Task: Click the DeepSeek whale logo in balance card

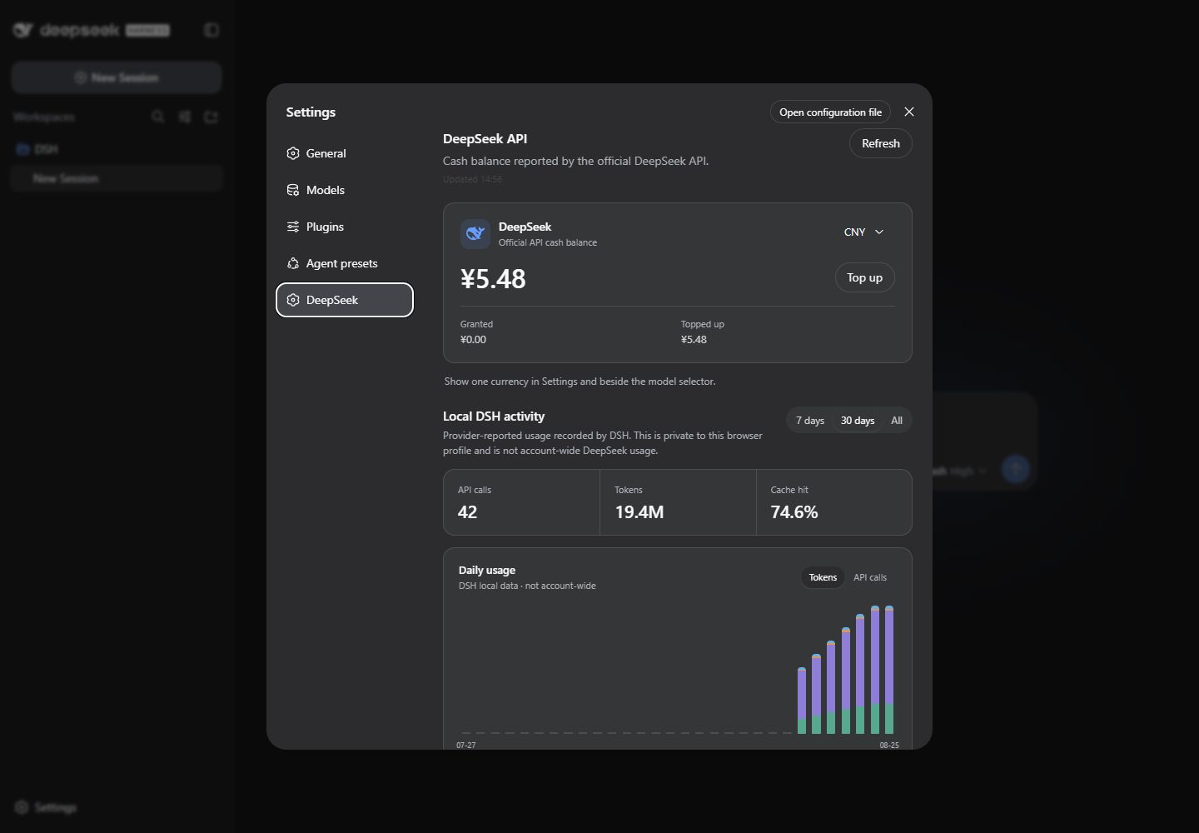Action: coord(475,234)
